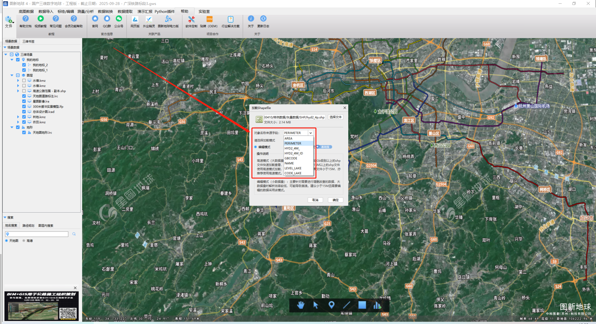Open the 文件 file menu button

click(9, 22)
